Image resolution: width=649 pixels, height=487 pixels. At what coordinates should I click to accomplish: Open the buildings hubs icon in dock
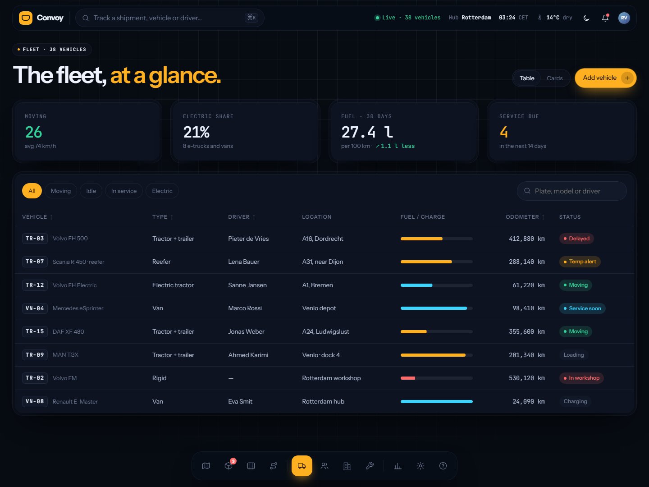pyautogui.click(x=347, y=466)
